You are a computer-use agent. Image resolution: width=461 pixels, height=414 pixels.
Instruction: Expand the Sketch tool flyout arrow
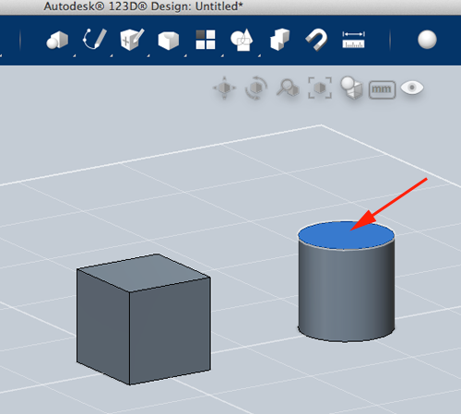click(x=111, y=55)
